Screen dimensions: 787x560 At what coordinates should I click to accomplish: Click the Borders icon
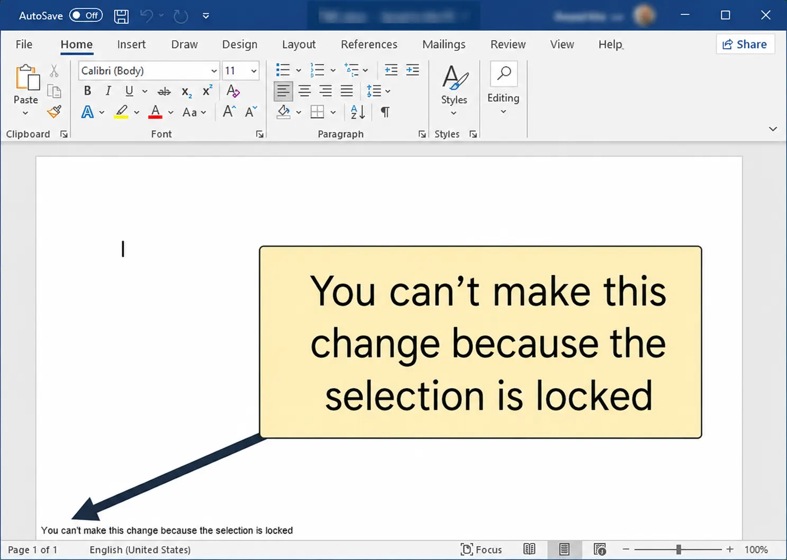[x=318, y=112]
